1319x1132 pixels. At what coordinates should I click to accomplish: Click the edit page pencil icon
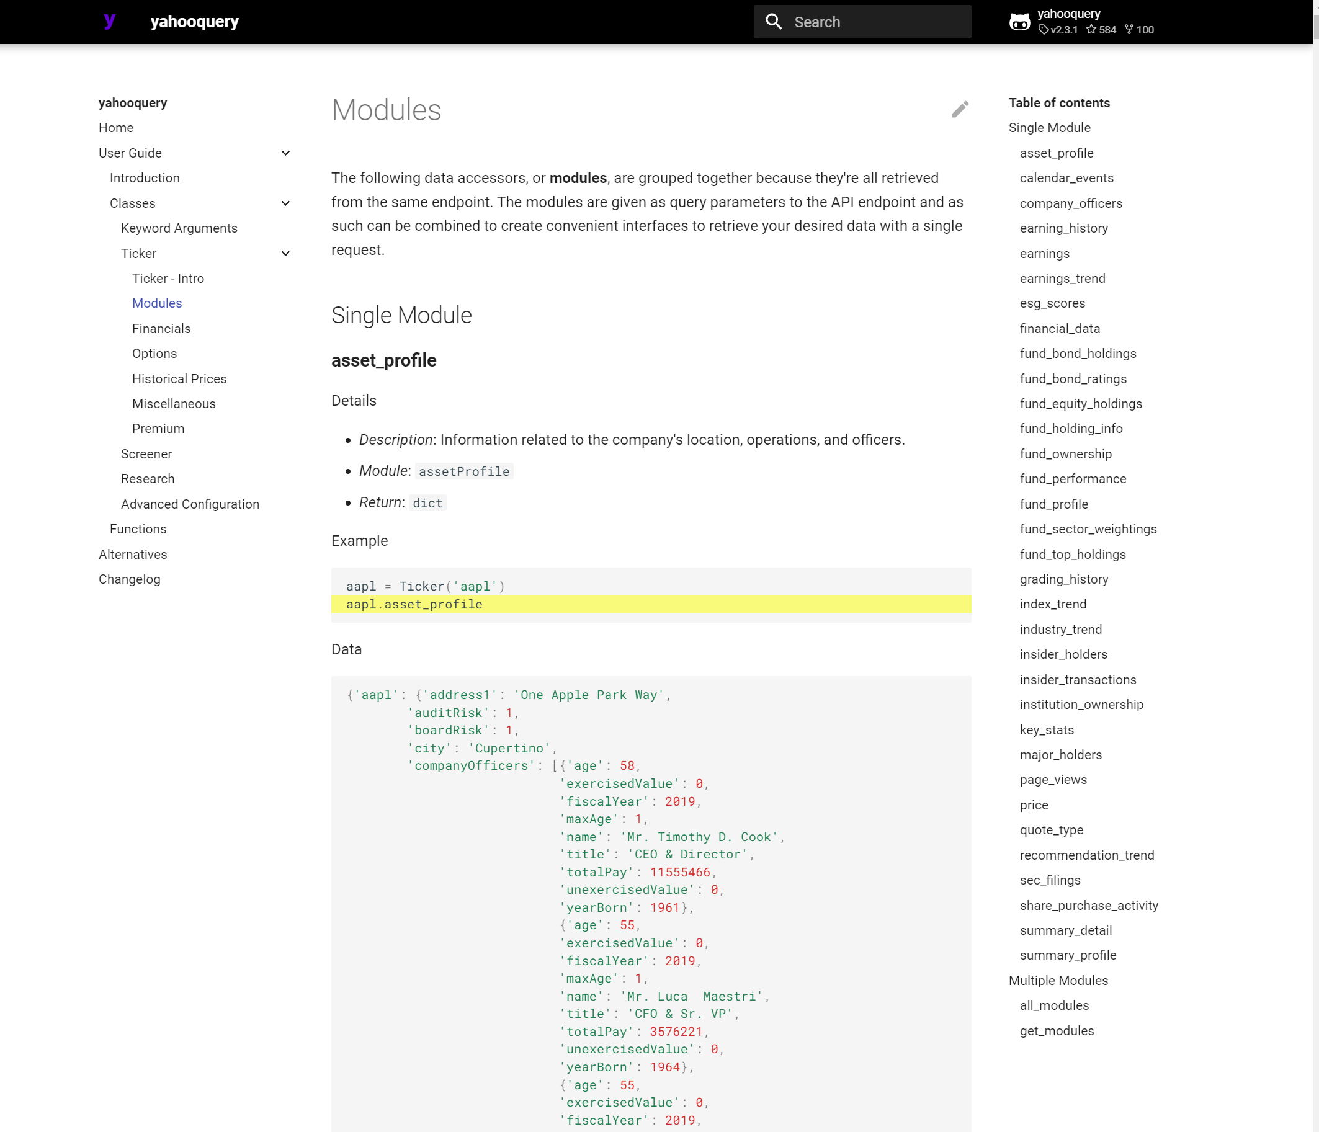[x=960, y=109]
